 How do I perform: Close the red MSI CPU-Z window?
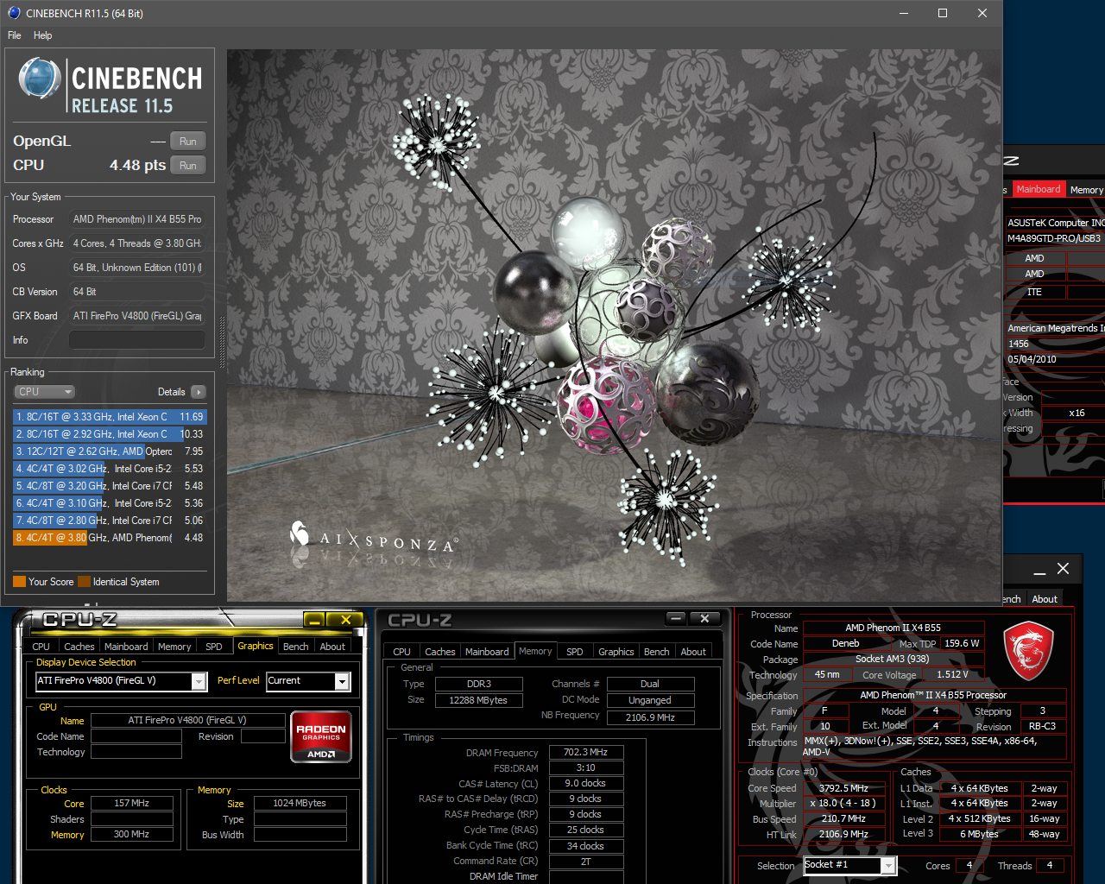(x=1064, y=569)
